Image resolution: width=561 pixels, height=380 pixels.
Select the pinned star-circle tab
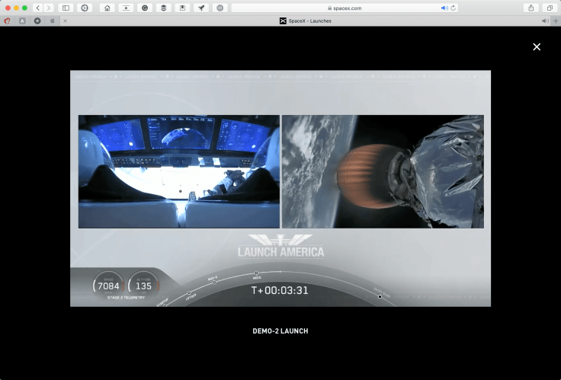pyautogui.click(x=37, y=21)
